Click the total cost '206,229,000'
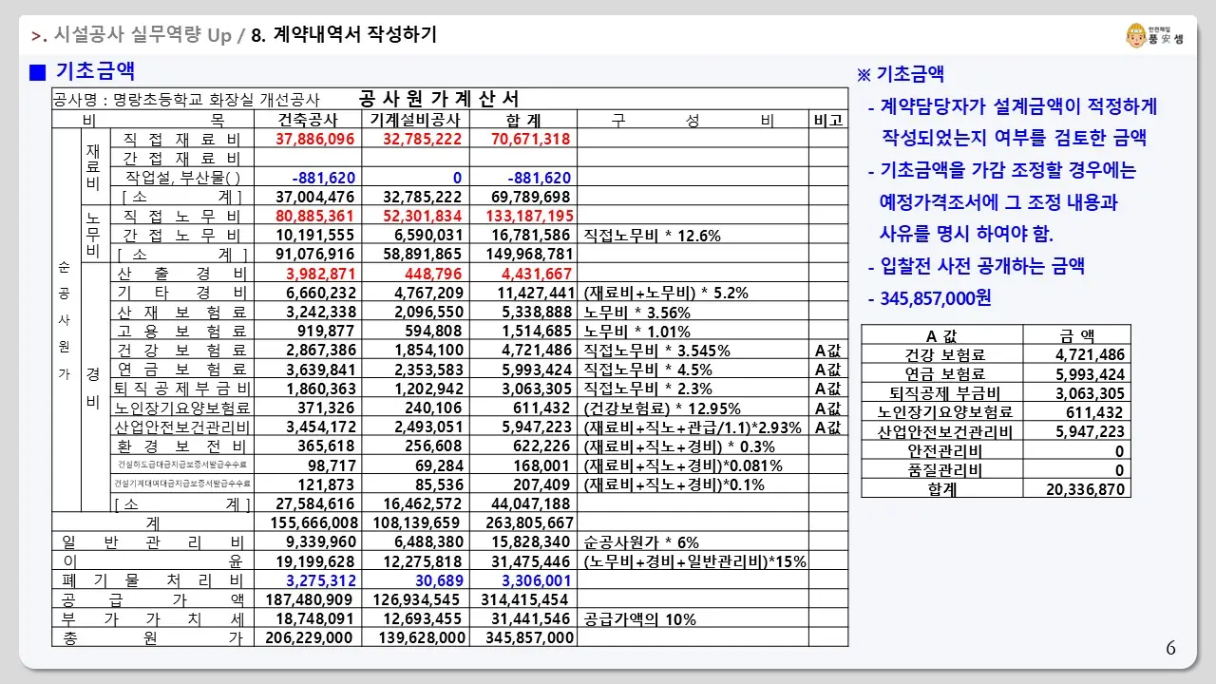Viewport: 1216px width, 684px height. (310, 638)
